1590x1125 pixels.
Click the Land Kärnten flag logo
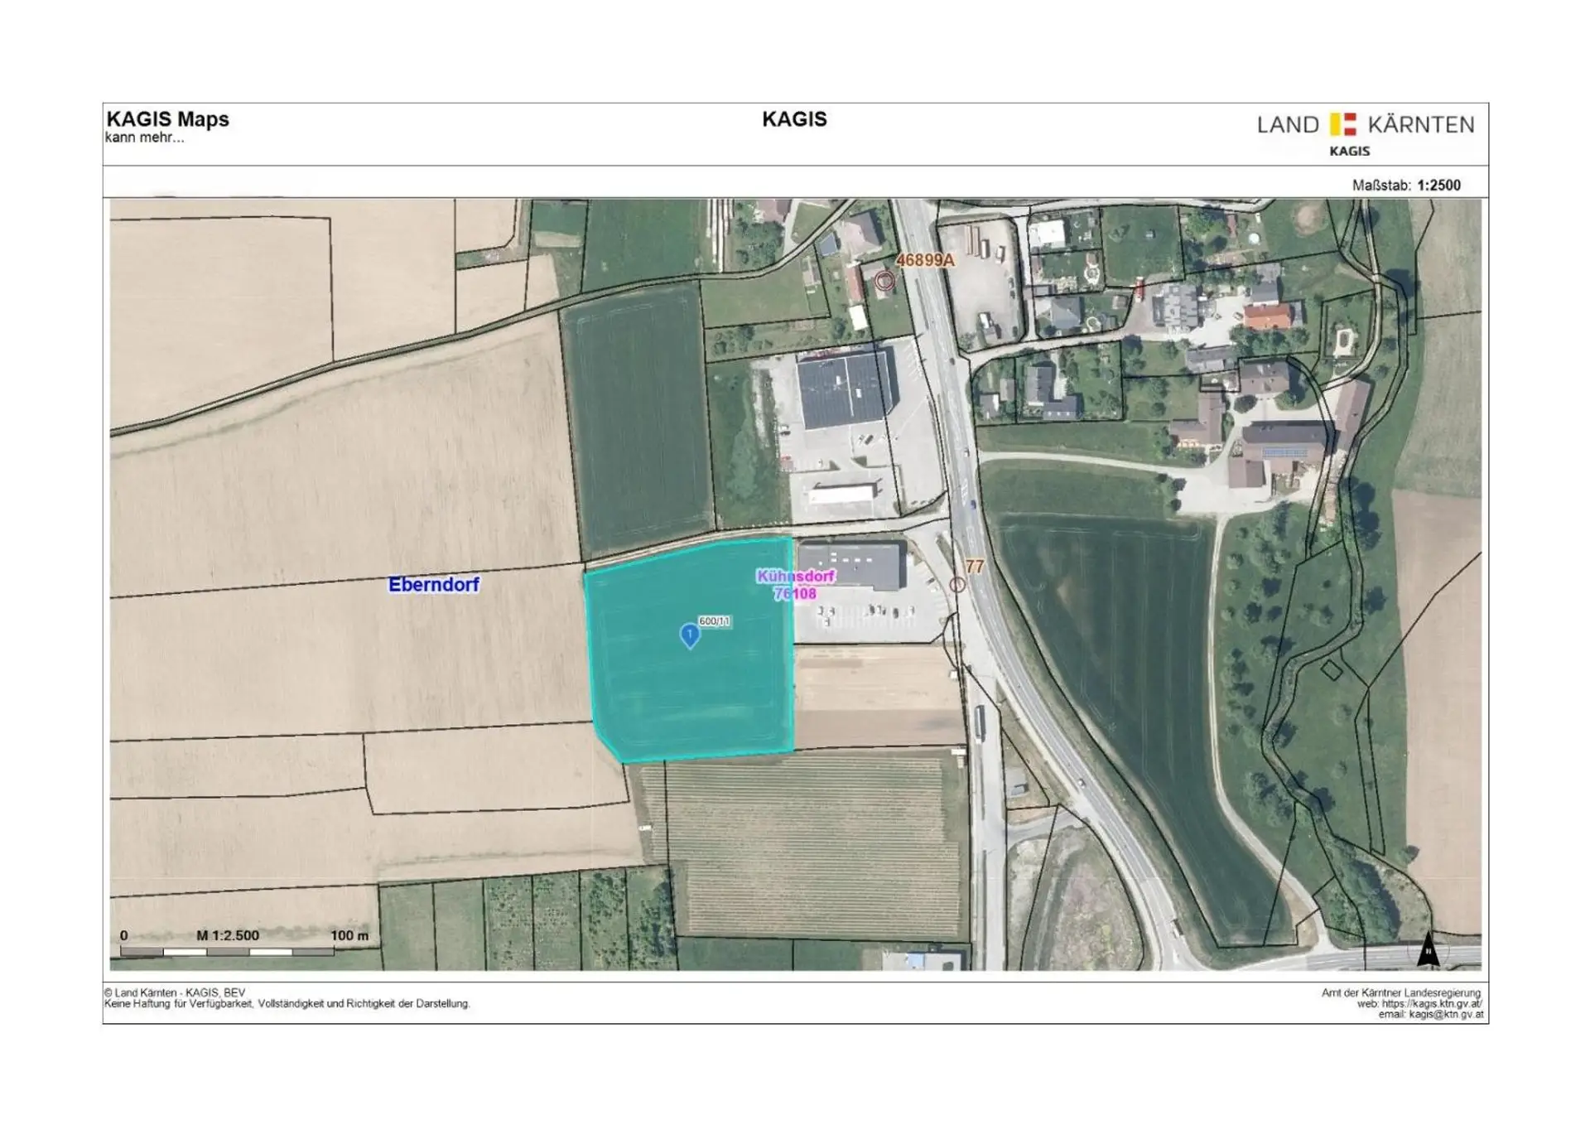coord(1342,124)
